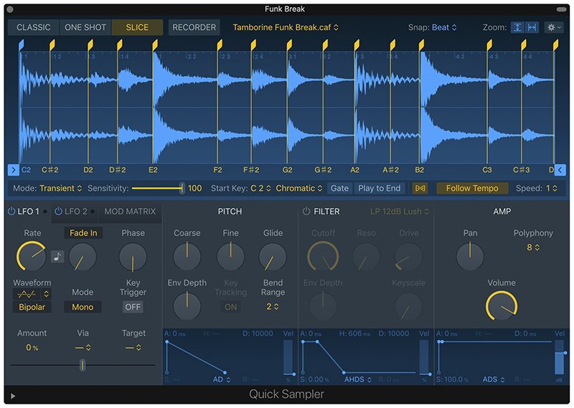Click the vertical zoom icon
The image size is (574, 408).
click(517, 27)
